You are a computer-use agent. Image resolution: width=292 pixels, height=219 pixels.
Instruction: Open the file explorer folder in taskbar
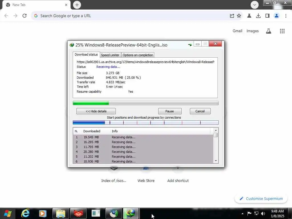point(61,213)
